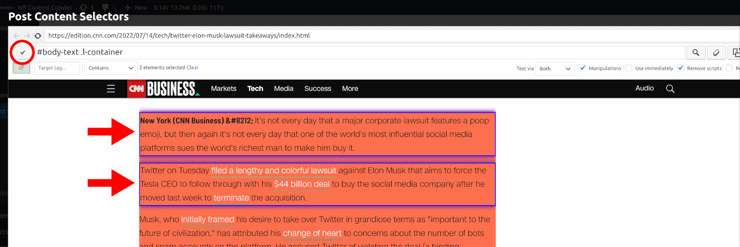
Task: Open the Contains matching dropdown
Action: coord(111,68)
